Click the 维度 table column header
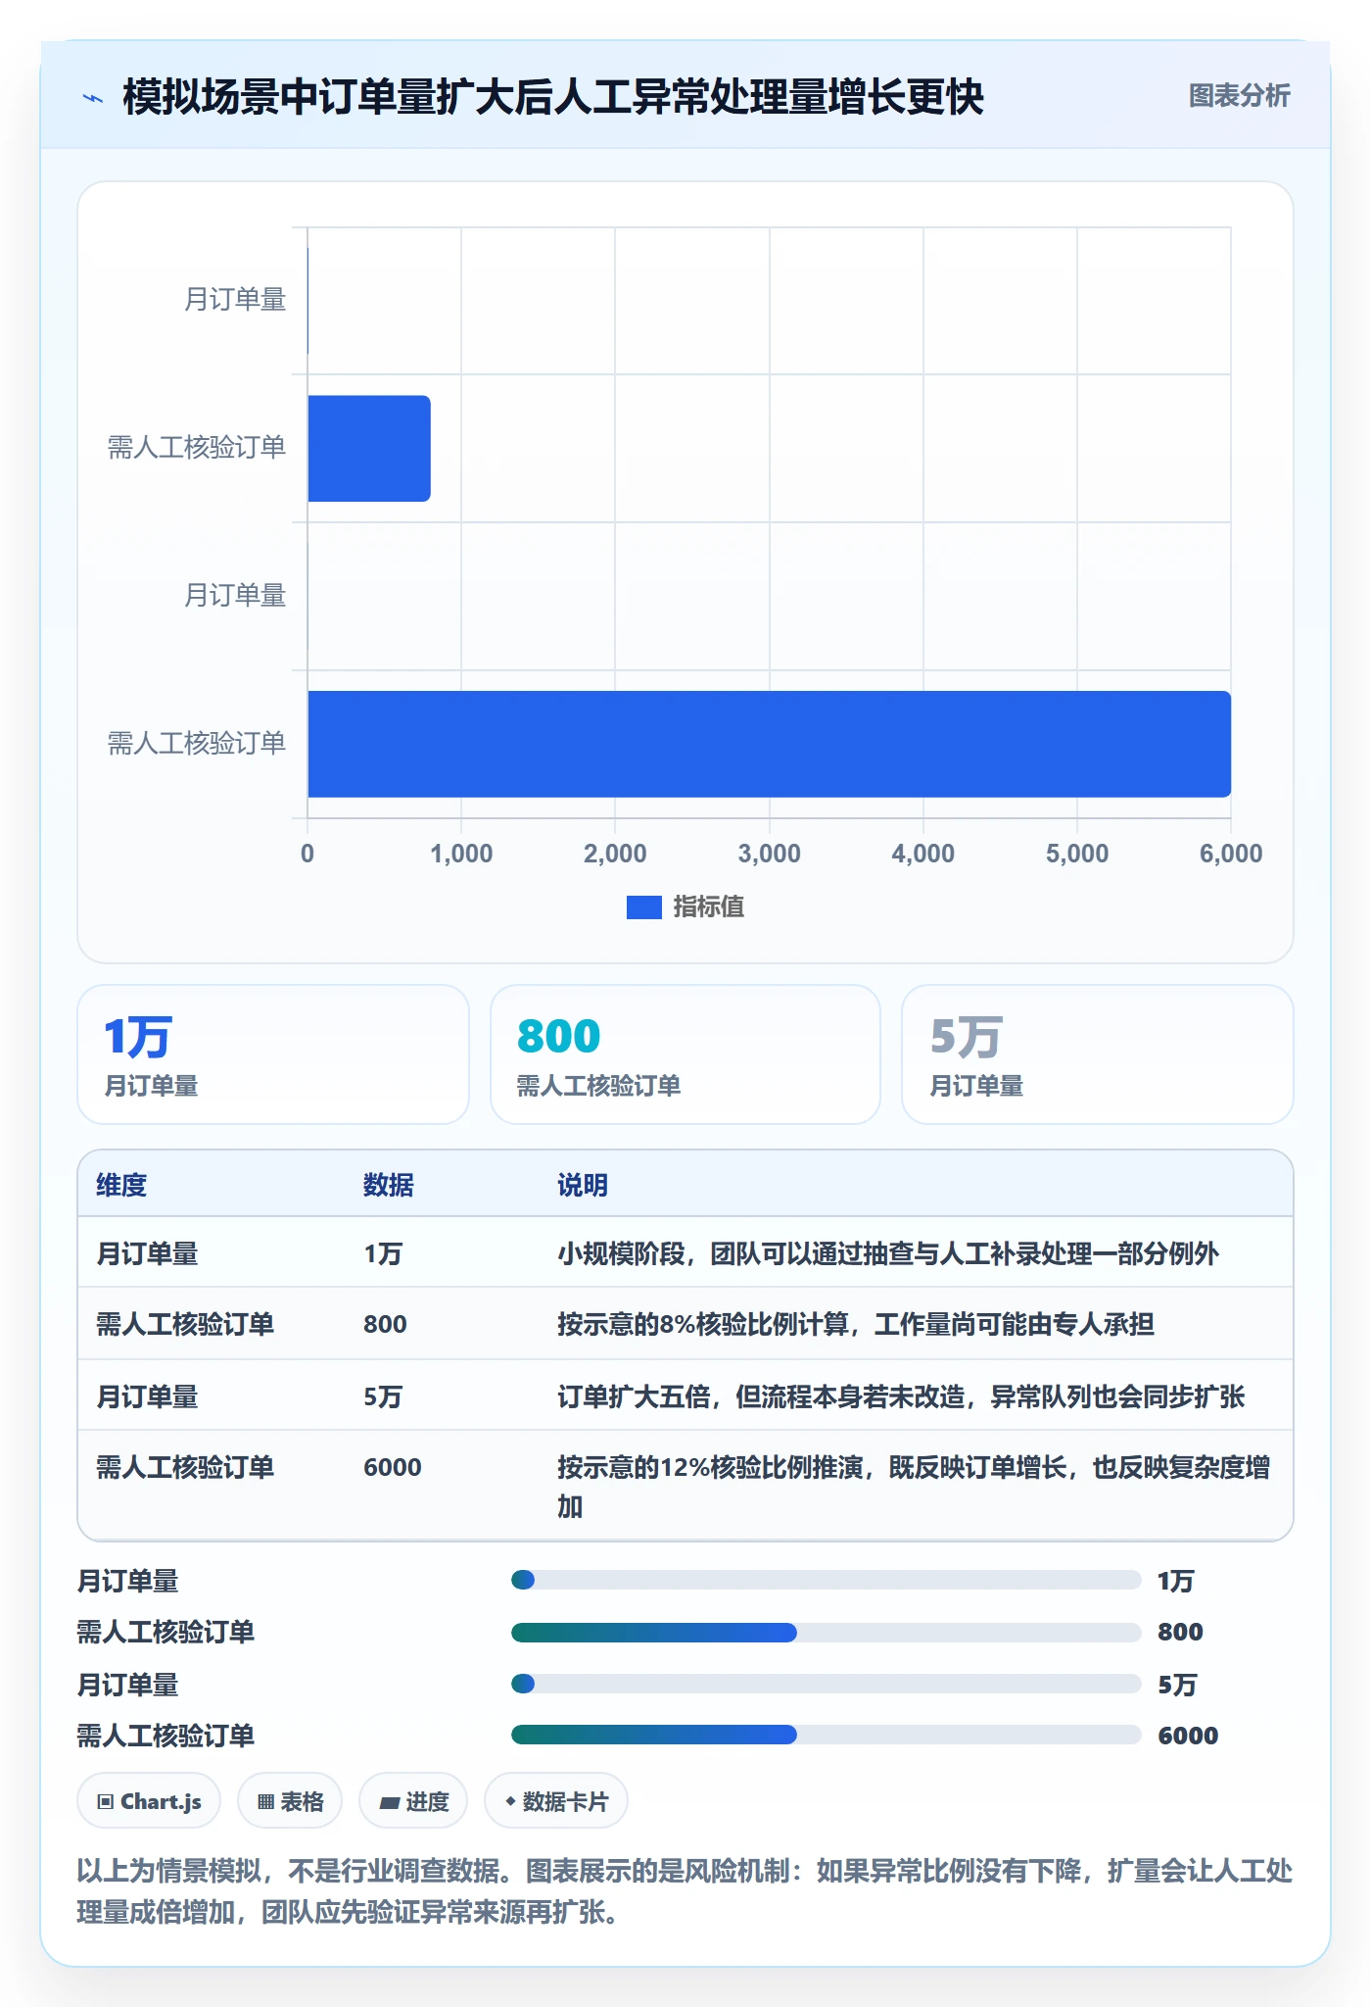 pyautogui.click(x=121, y=1185)
